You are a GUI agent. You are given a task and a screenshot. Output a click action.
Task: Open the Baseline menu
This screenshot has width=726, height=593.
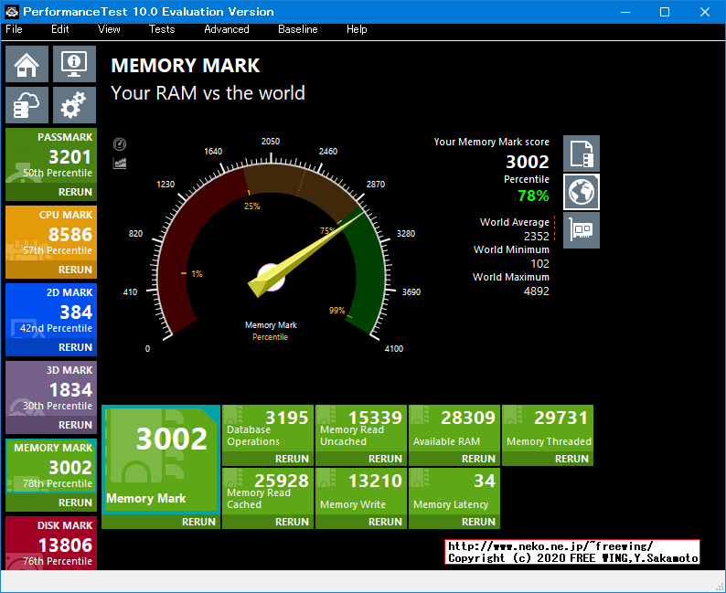pos(298,29)
